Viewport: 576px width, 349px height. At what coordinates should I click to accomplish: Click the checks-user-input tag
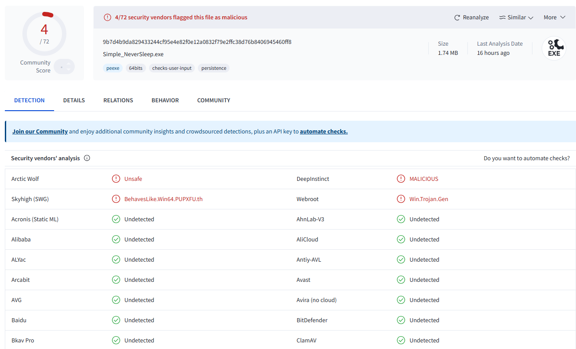coord(172,68)
